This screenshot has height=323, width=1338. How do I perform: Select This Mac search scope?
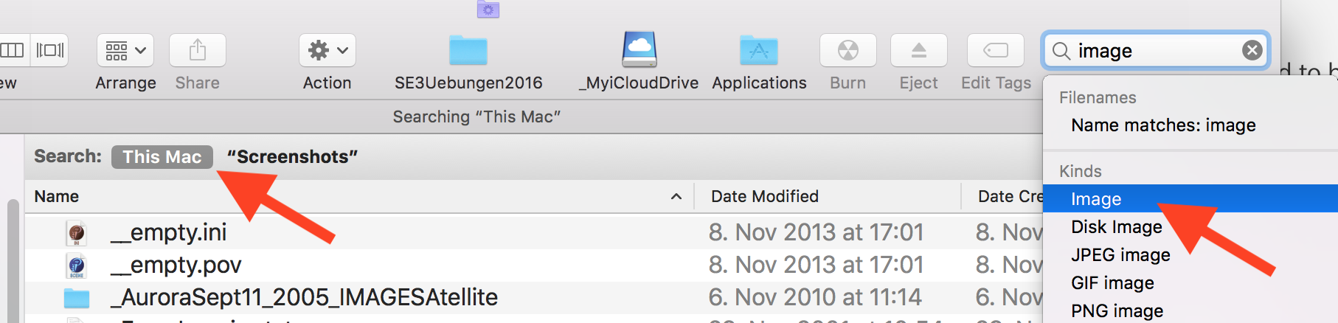tap(162, 157)
